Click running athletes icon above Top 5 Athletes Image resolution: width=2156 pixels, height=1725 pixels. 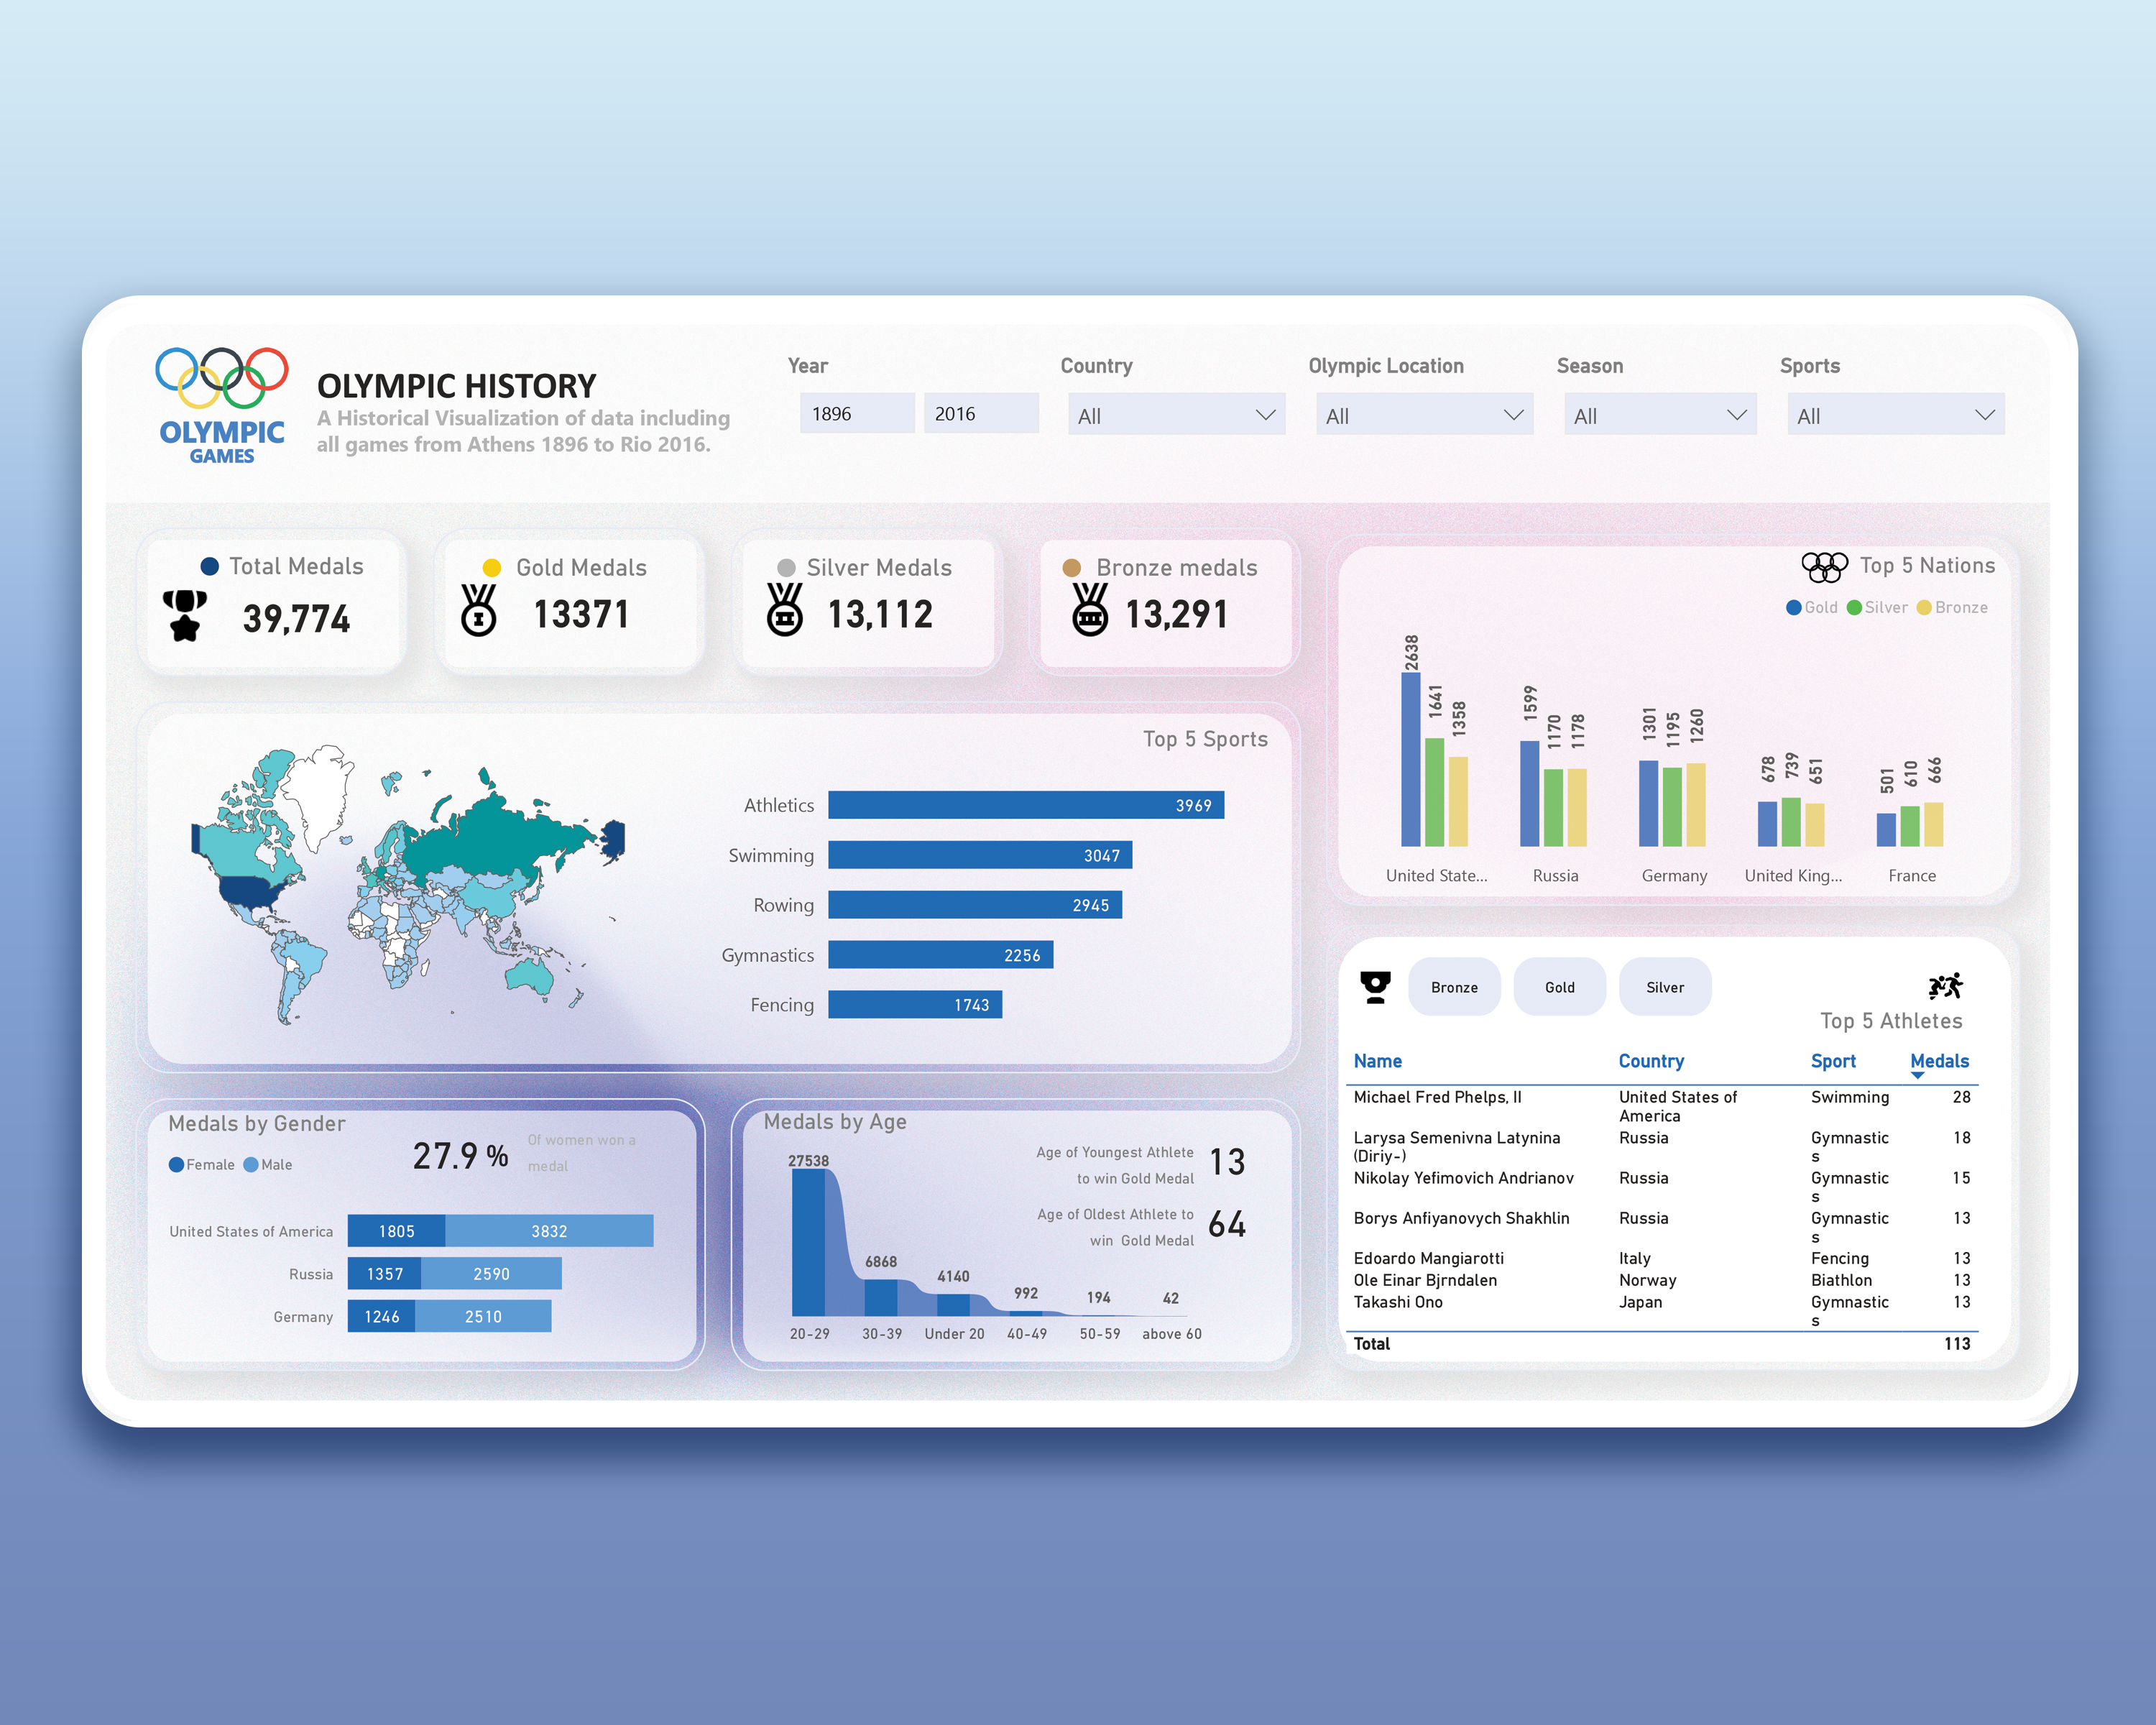pyautogui.click(x=1945, y=987)
